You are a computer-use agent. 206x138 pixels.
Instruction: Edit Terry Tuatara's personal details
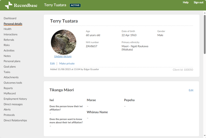click(52, 63)
